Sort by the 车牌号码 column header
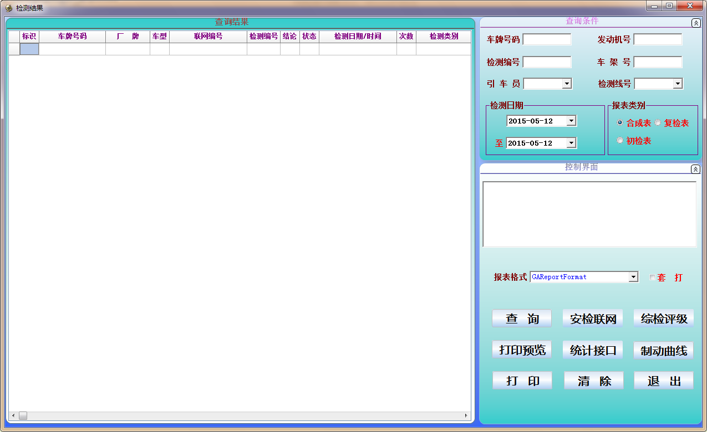 pos(72,36)
